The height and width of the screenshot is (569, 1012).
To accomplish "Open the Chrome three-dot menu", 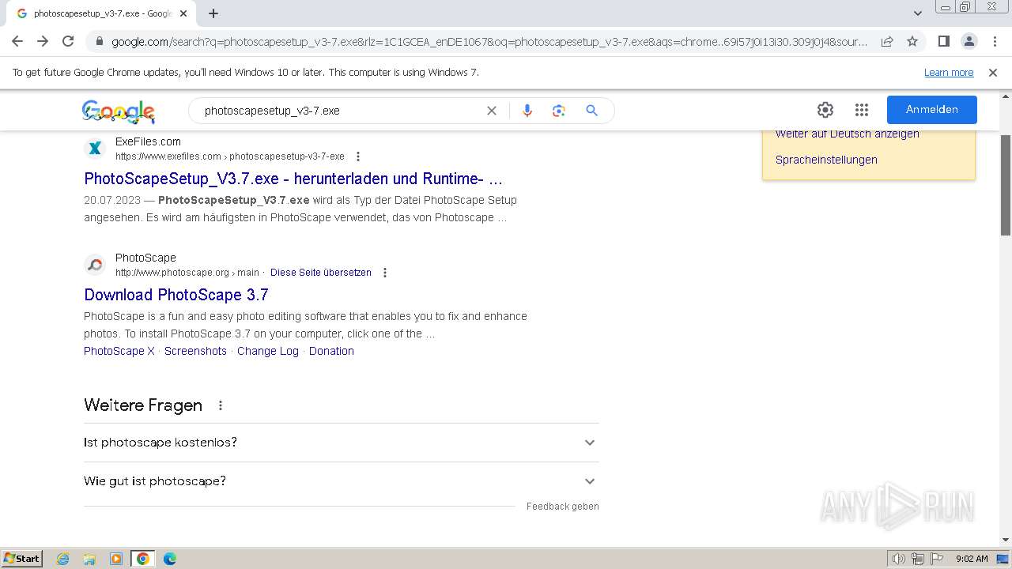I will tap(994, 41).
